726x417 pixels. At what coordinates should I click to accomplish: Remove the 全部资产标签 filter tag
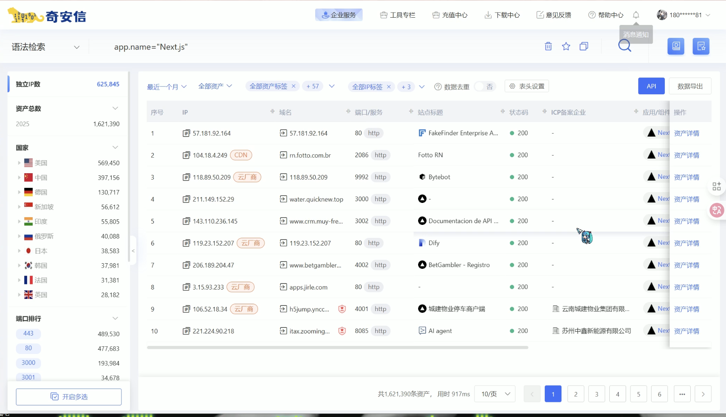pyautogui.click(x=293, y=86)
